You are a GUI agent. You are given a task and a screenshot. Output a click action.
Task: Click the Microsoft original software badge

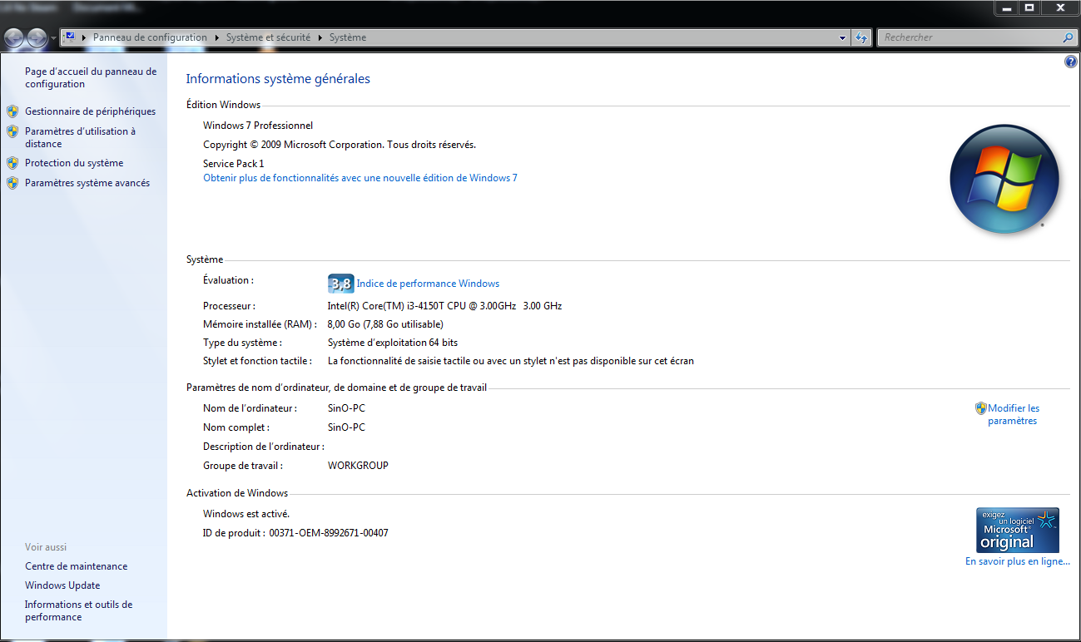coord(1018,531)
